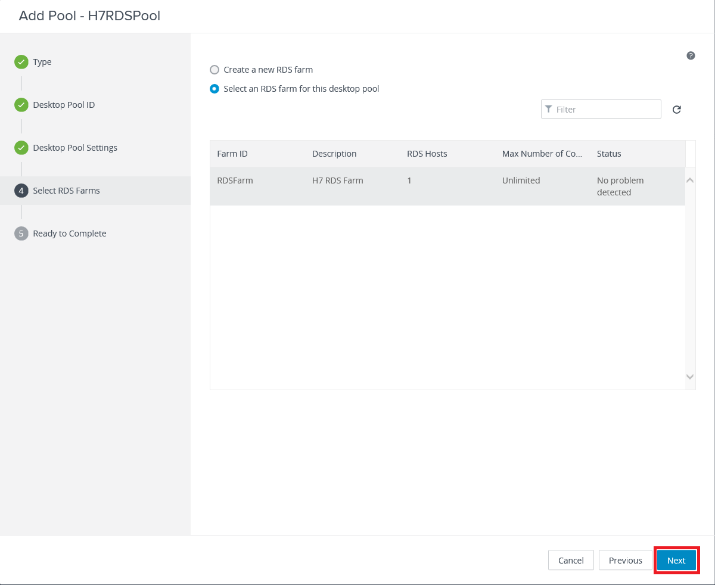Click the Type step green checkmark
The height and width of the screenshot is (585, 715).
coord(21,62)
